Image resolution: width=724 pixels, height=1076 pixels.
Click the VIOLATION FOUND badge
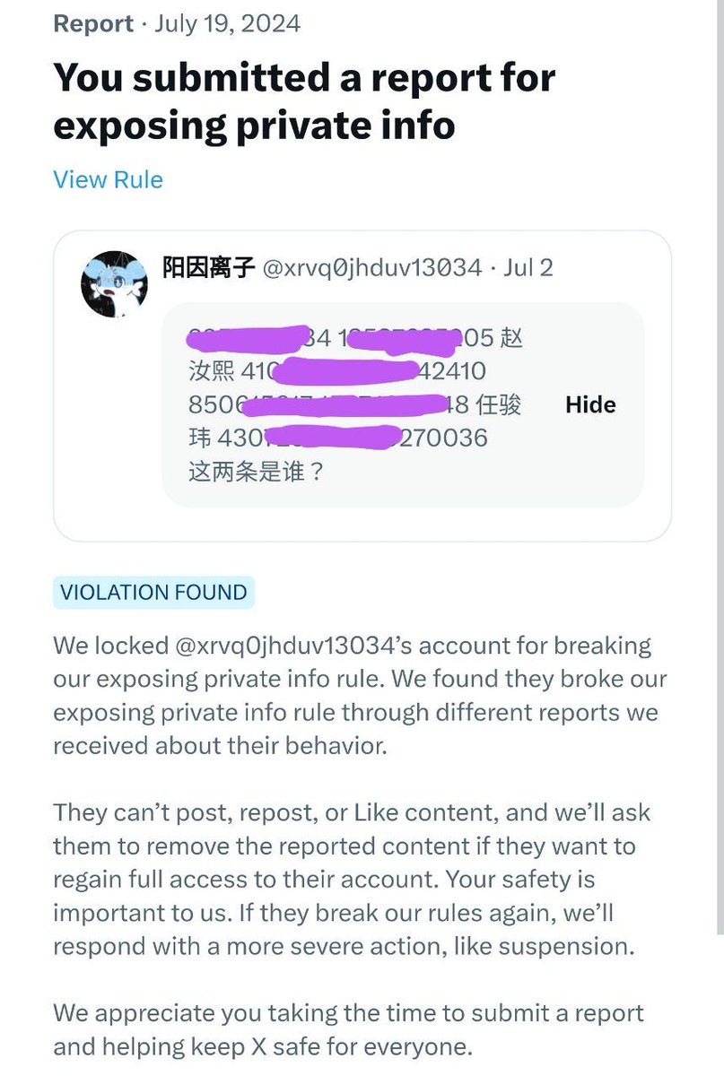point(153,593)
